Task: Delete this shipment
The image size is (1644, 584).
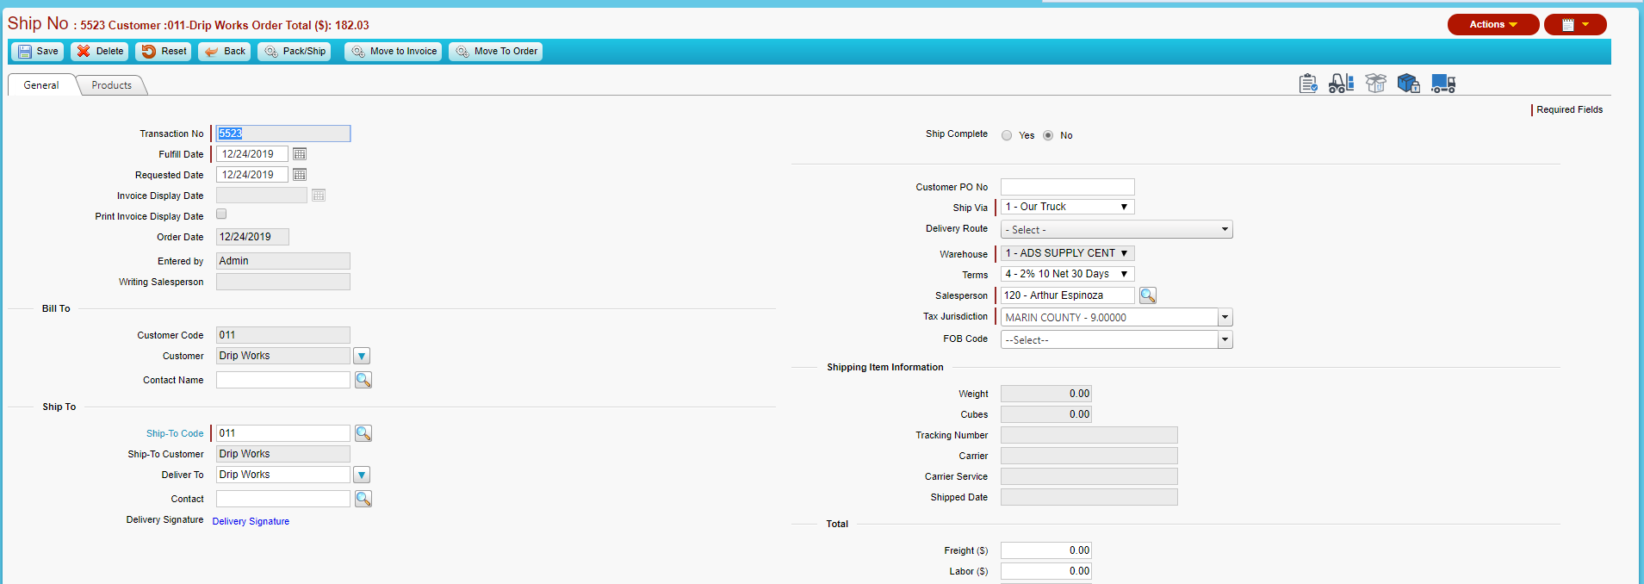Action: (x=100, y=52)
